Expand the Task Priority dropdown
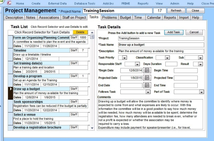214x141 pixels. coord(124,58)
